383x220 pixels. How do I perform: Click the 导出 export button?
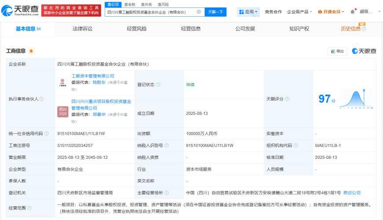coord(337,51)
